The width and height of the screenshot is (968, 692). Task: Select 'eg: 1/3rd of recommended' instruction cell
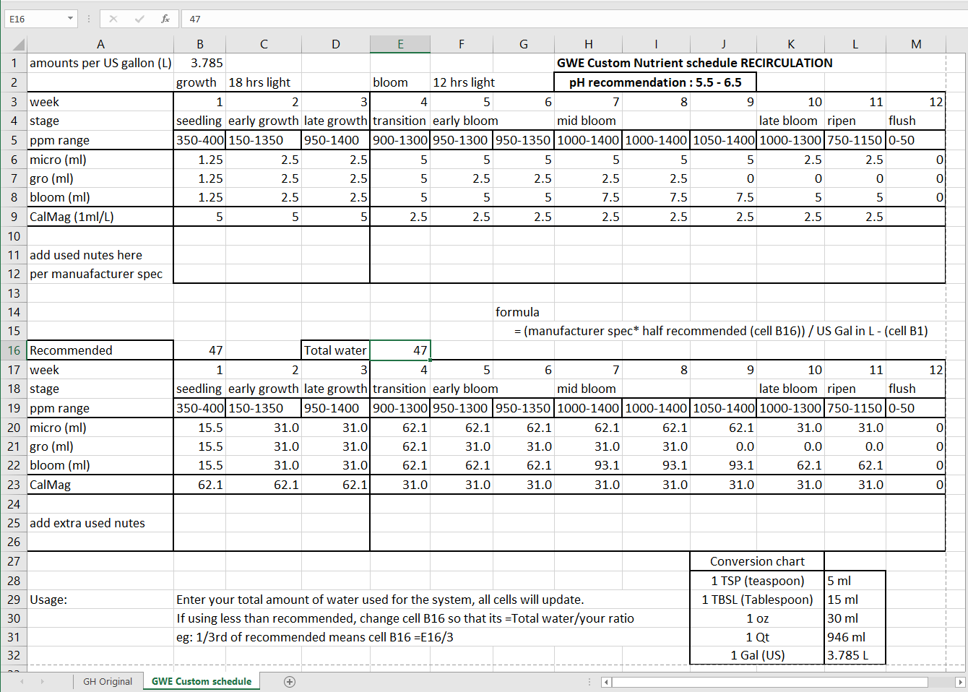click(x=315, y=637)
